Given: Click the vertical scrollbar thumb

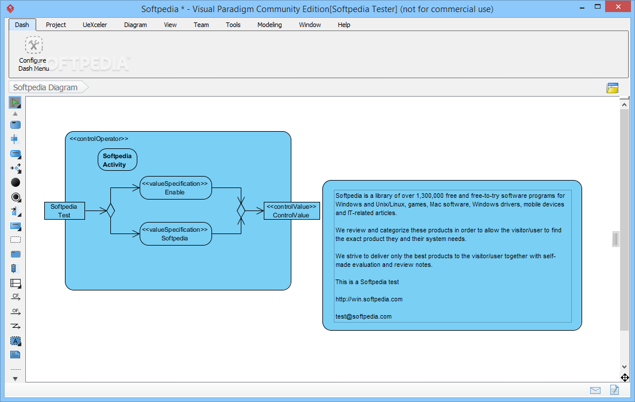Looking at the screenshot, I should tap(624, 219).
